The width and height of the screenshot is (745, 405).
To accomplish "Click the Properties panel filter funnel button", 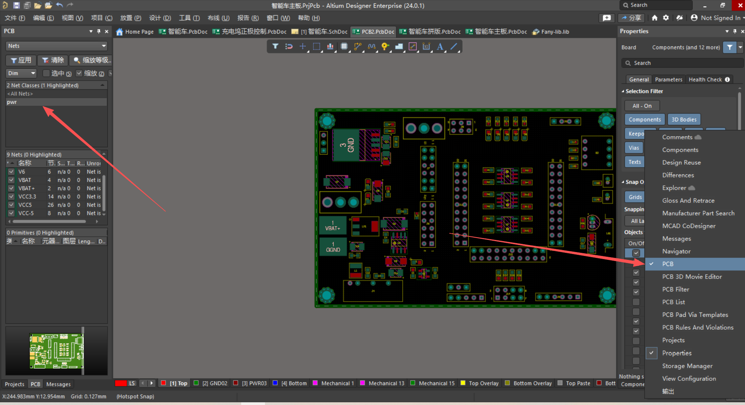I will click(729, 47).
